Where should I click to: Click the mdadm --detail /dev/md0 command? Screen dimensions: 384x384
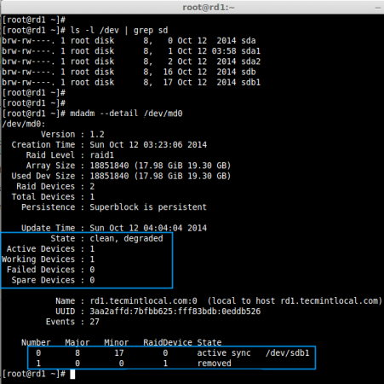click(126, 113)
